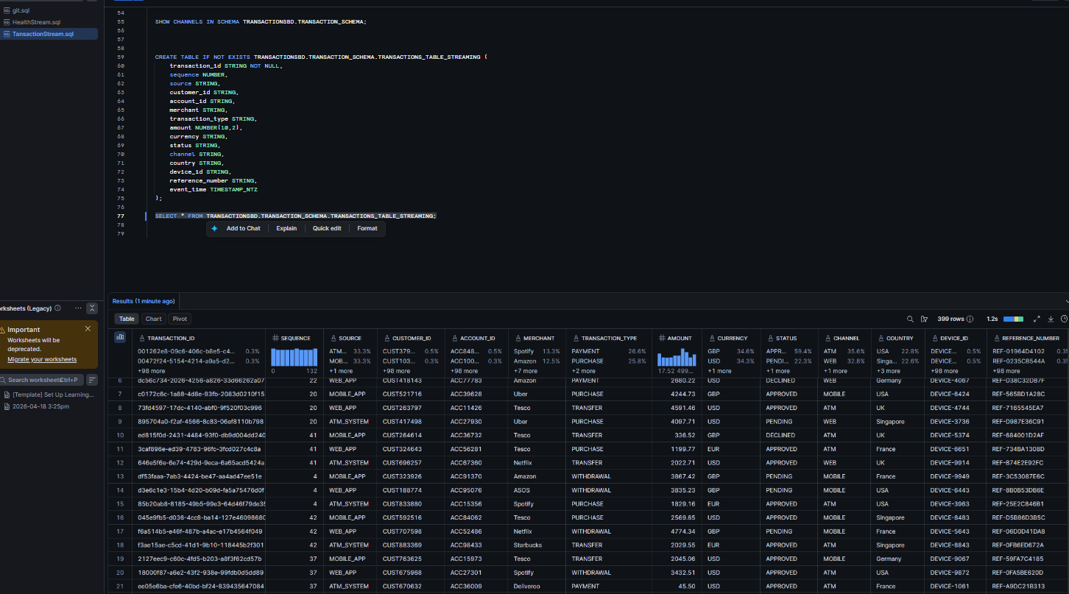Click the Format option in popup toolbar

click(367, 229)
